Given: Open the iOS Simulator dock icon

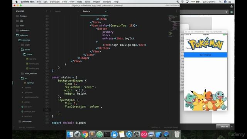Looking at the screenshot, I should pos(159,134).
